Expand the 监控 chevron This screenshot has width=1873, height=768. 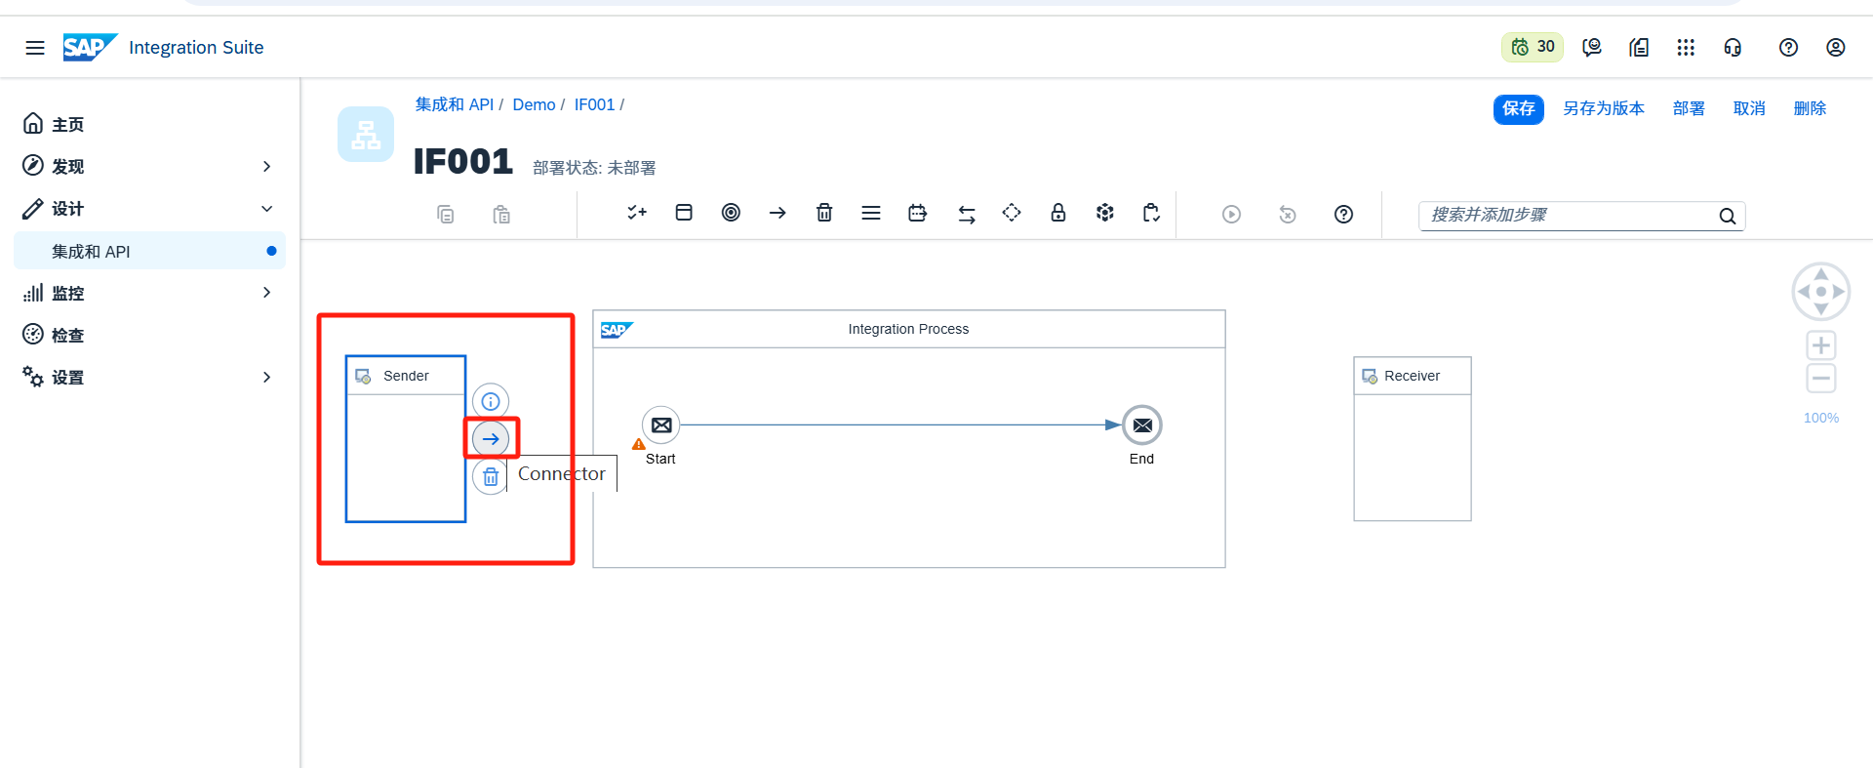coord(266,293)
